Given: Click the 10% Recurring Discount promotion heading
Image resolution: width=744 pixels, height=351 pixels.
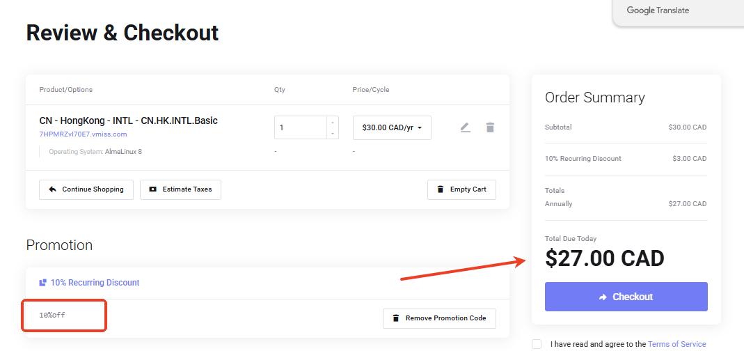Looking at the screenshot, I should tap(95, 283).
